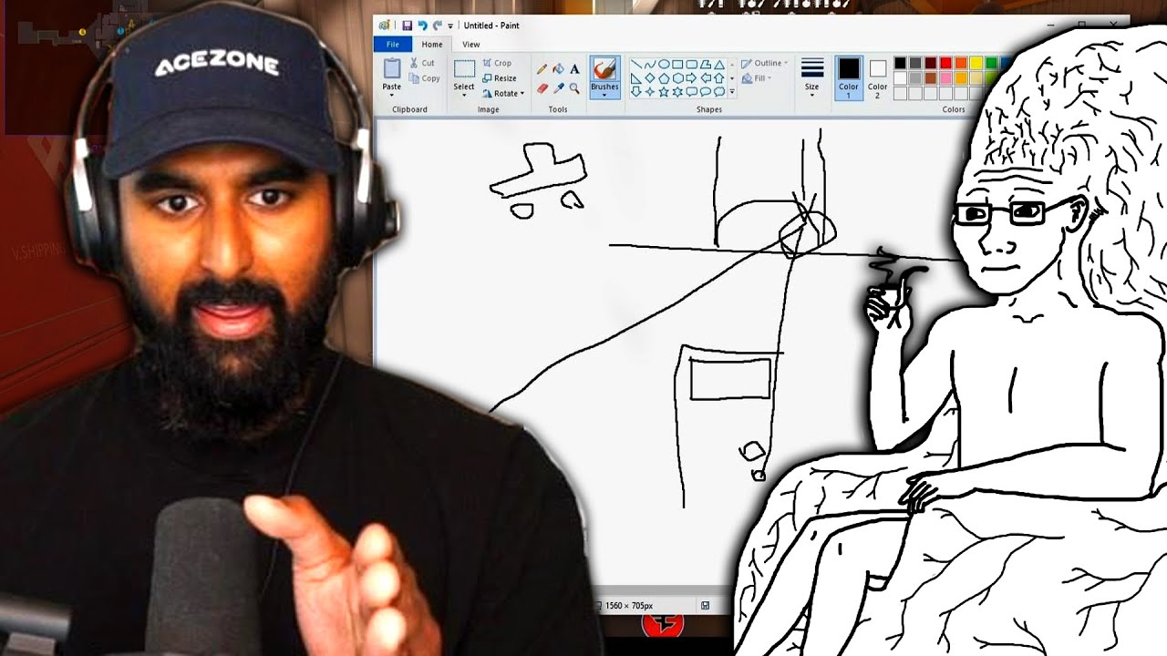Select the Text tool (letter A)
The height and width of the screenshot is (656, 1167).
574,68
